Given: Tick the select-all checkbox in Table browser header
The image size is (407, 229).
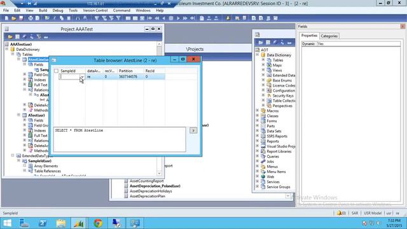Looking at the screenshot, I should click(56, 71).
